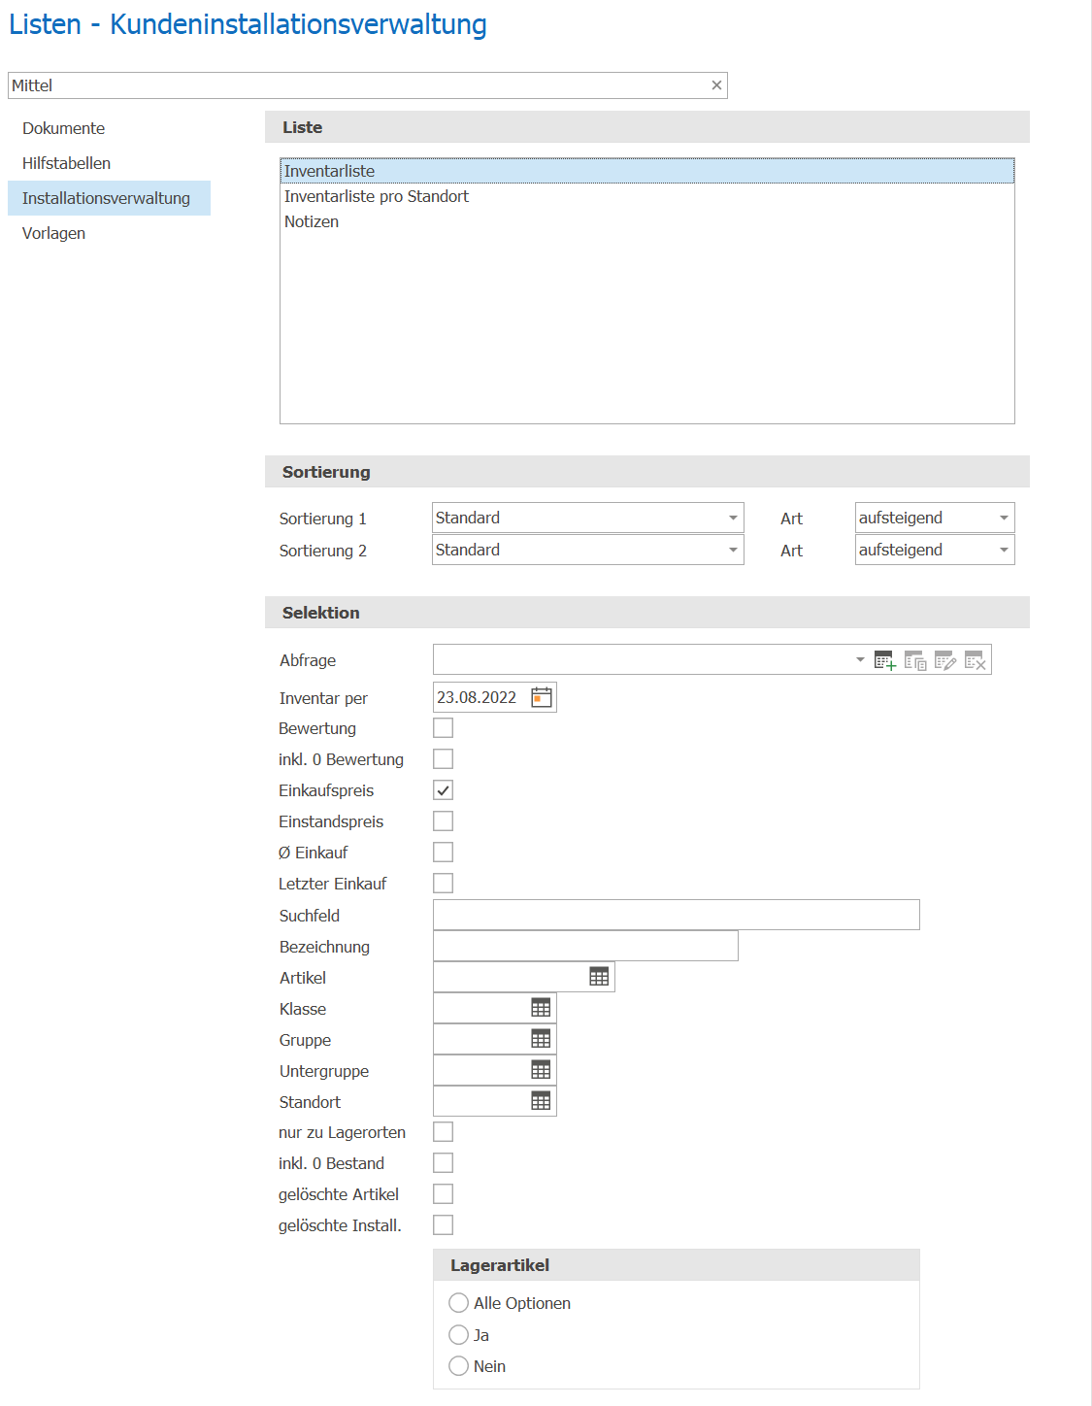Image resolution: width=1092 pixels, height=1406 pixels.
Task: Select the Installationsverwaltung category
Action: [109, 198]
